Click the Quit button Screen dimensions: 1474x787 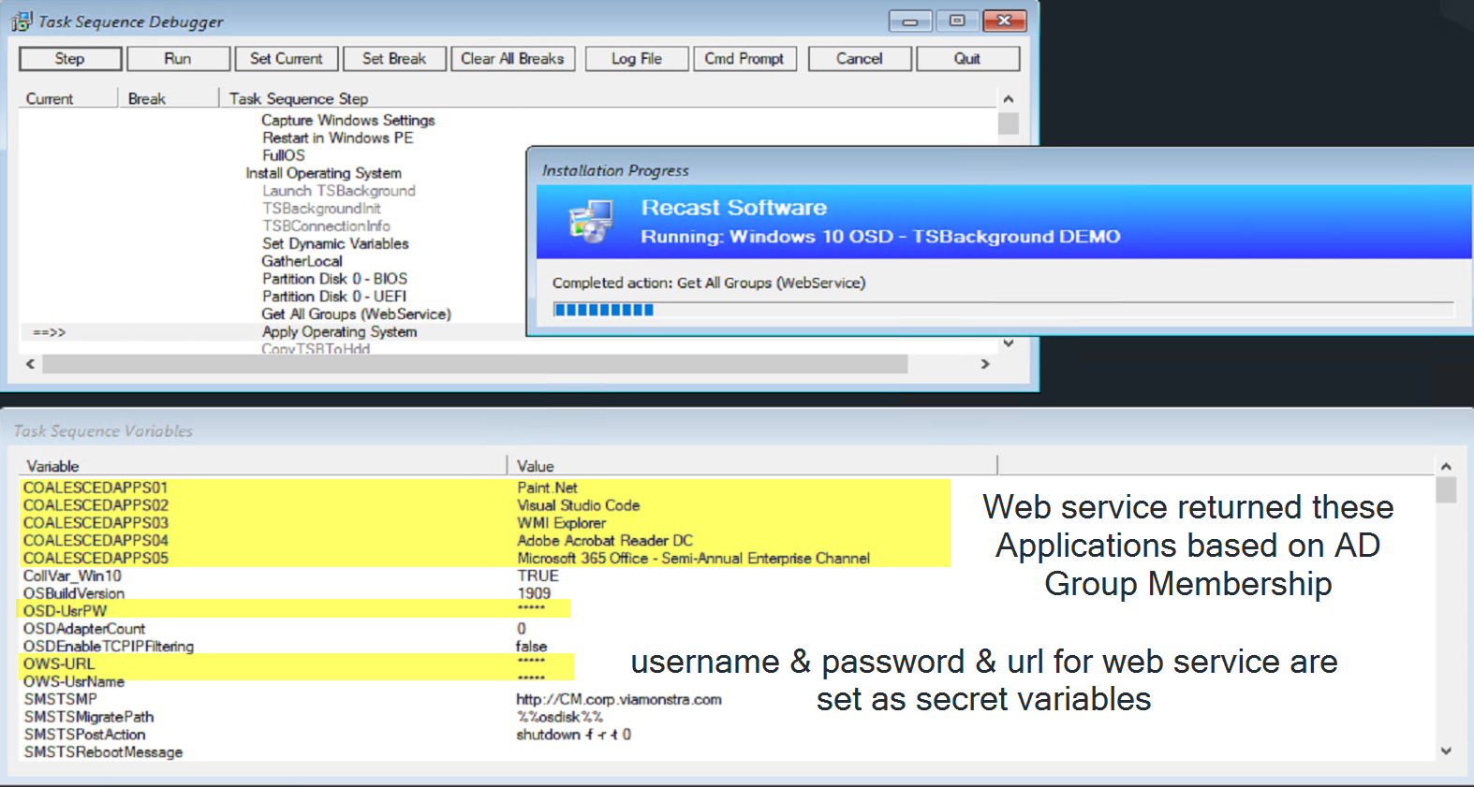click(x=967, y=59)
